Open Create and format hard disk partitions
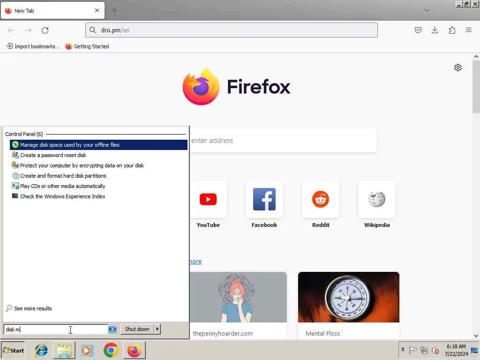Image resolution: width=480 pixels, height=360 pixels. point(98,176)
